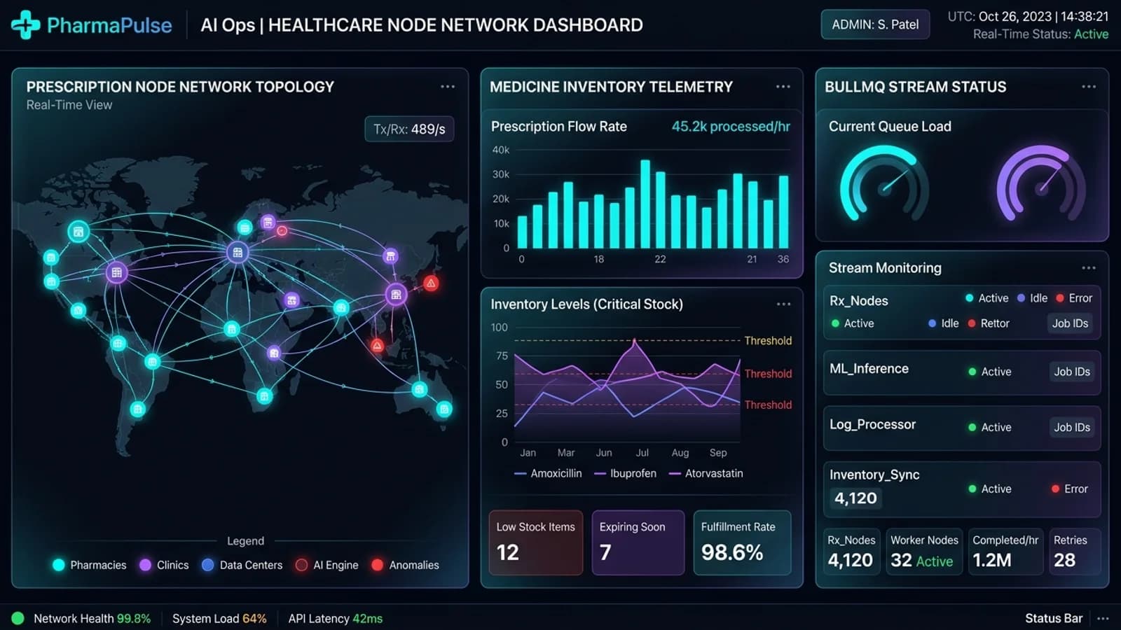This screenshot has width=1121, height=630.
Task: Open the Fulfillment Rate card
Action: point(743,542)
